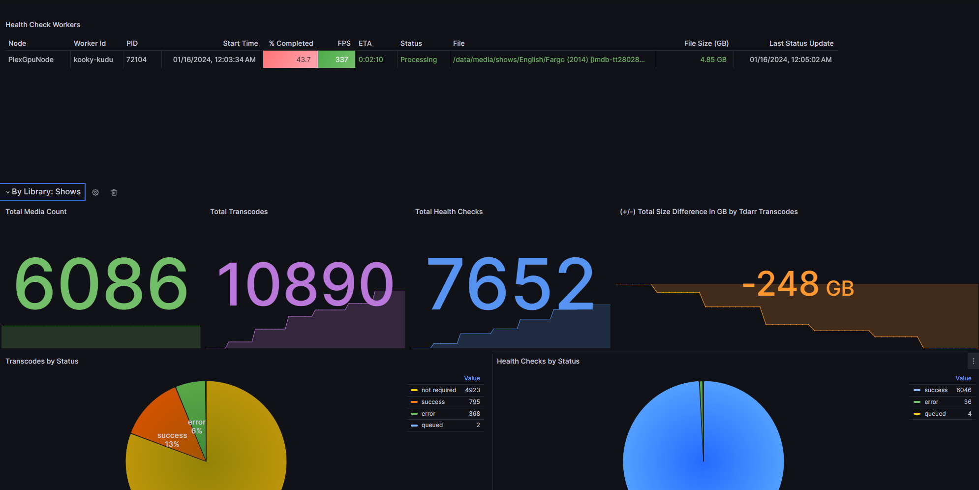Click the ETA value 0:02:10
Image resolution: width=979 pixels, height=490 pixels.
pyautogui.click(x=370, y=60)
